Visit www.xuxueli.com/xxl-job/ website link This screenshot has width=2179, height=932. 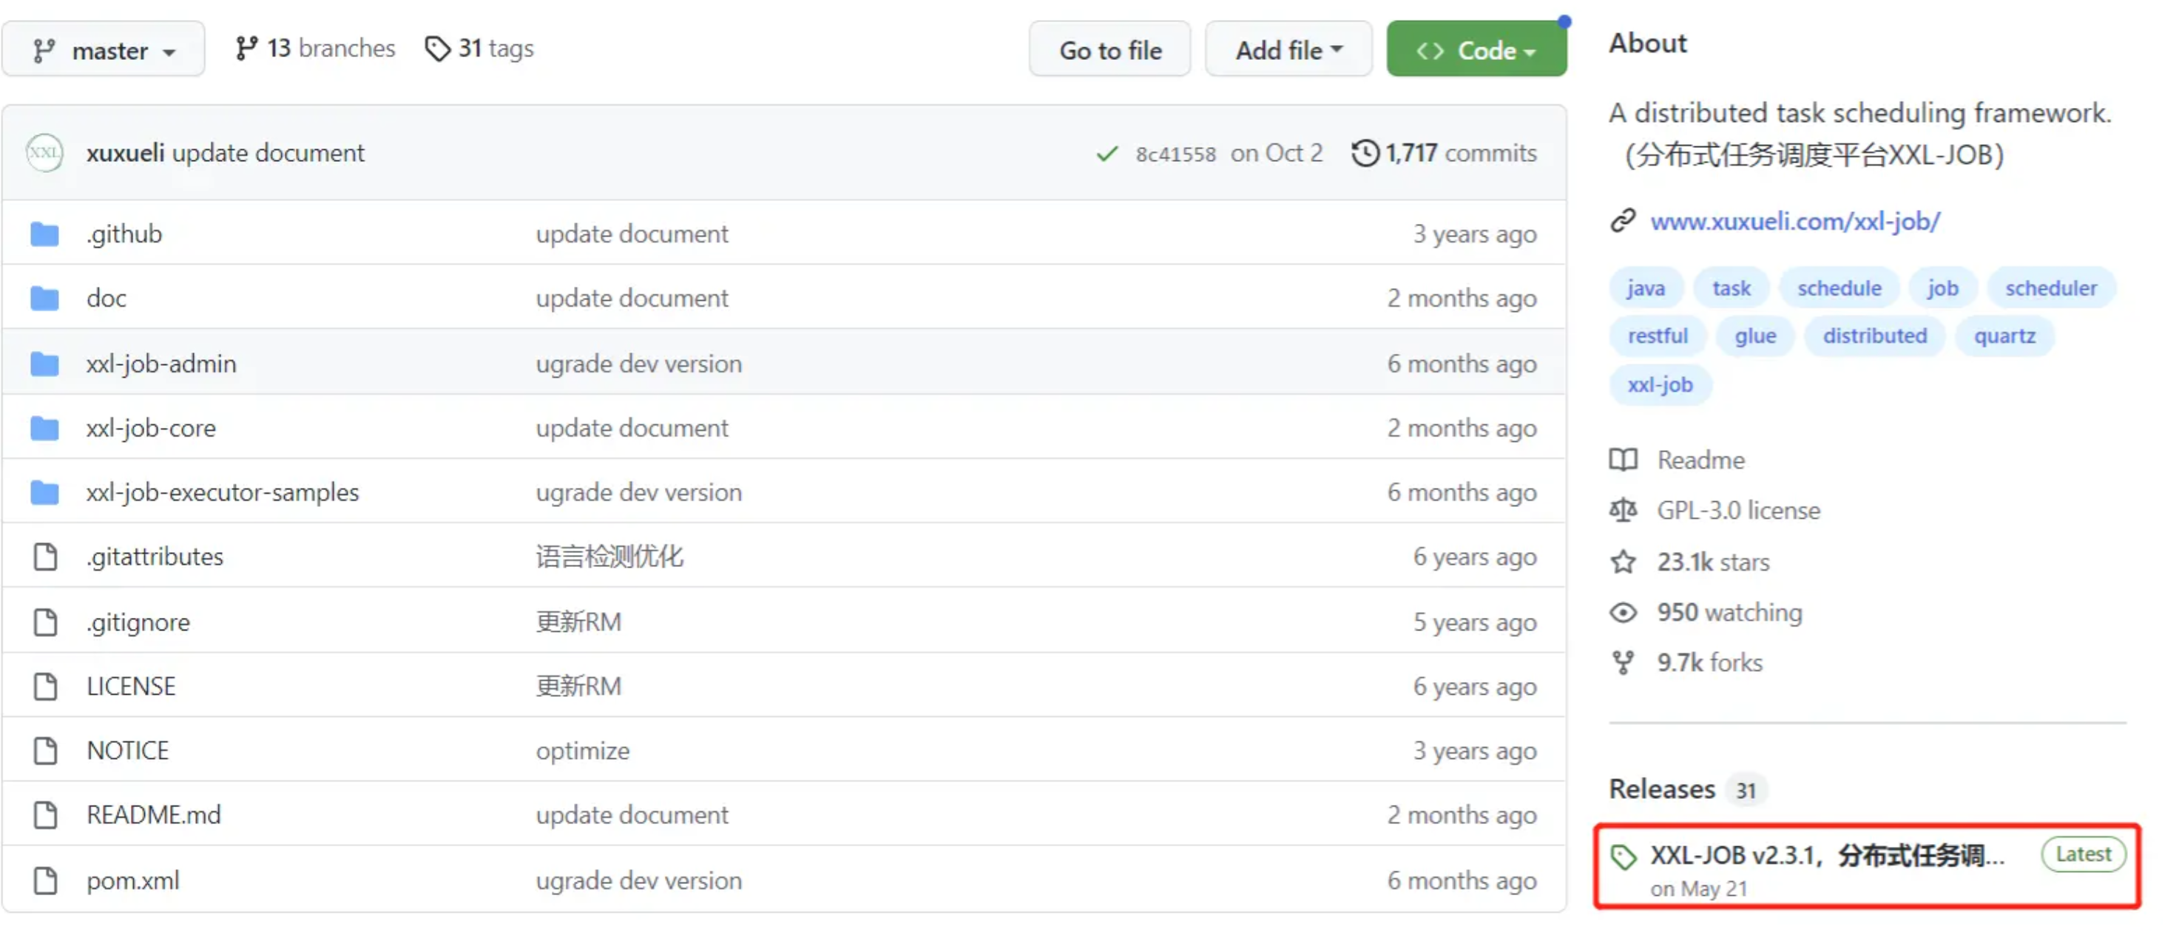coord(1795,222)
